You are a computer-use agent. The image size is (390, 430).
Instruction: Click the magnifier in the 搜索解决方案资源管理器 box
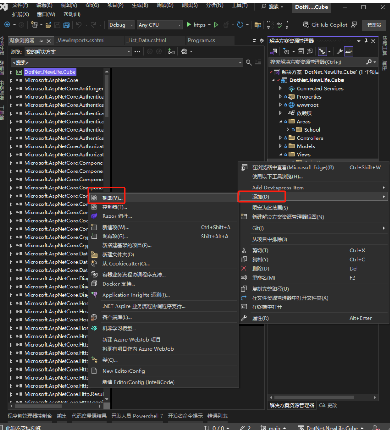369,62
